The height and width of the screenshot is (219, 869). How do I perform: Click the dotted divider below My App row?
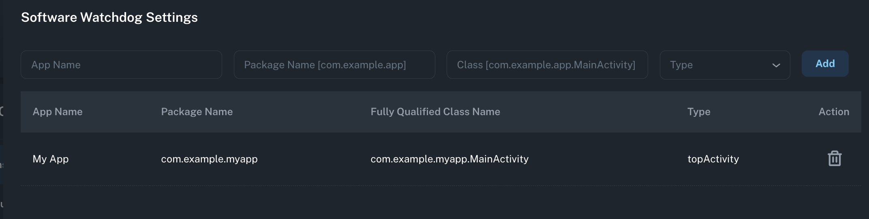[x=441, y=186]
